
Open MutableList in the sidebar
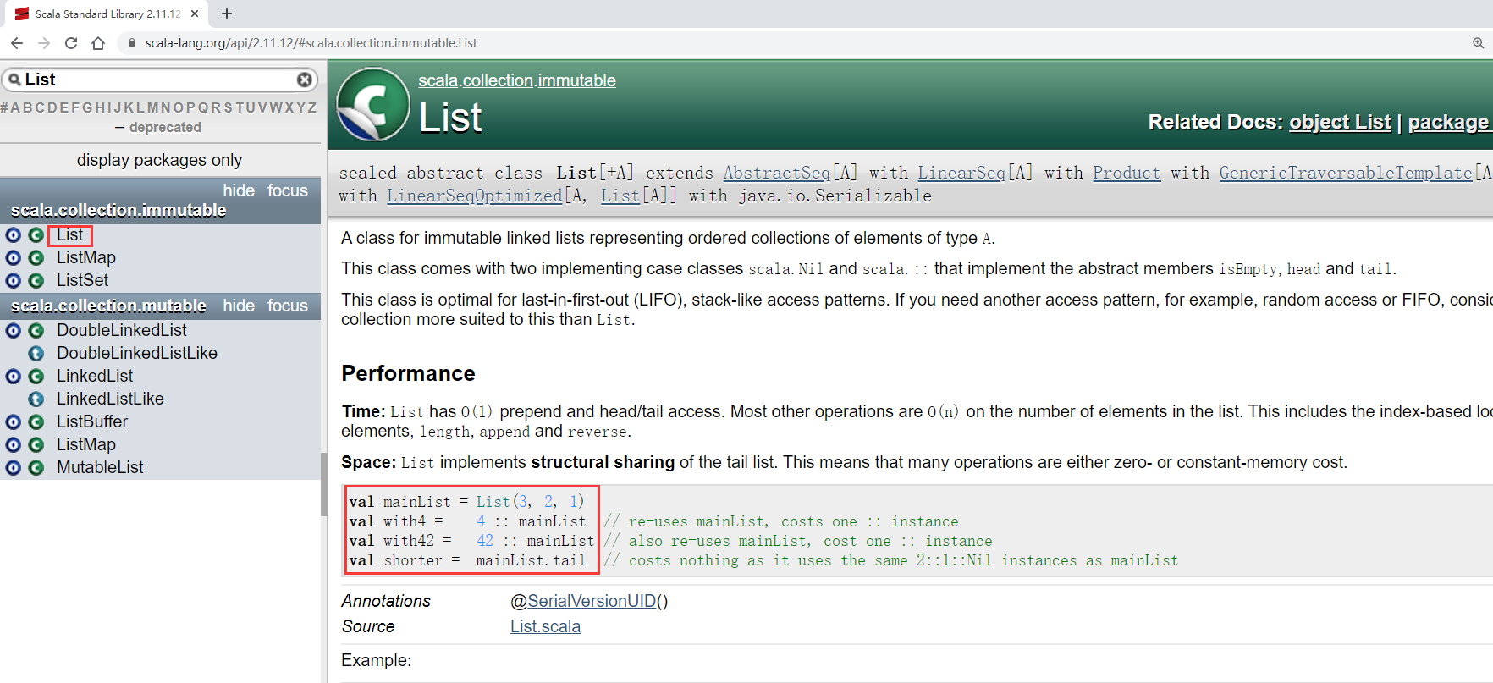point(100,467)
